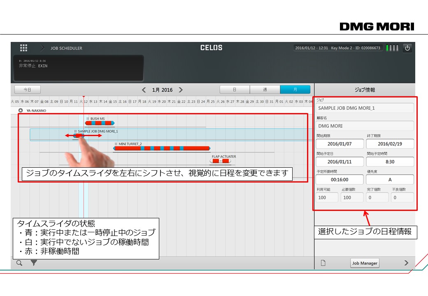
Task: Click the start deadline field 2016/01/07
Action: pos(340,144)
